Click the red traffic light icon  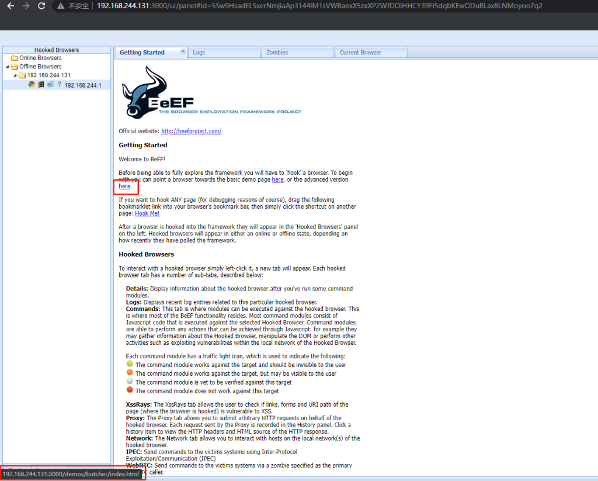point(130,390)
